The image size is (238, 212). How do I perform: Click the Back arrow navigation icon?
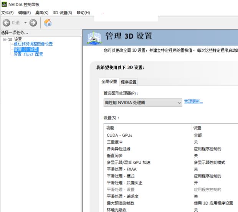(x=6, y=23)
